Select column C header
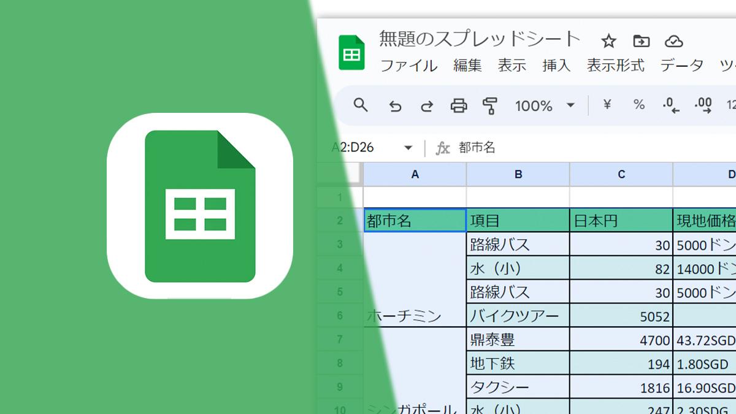Viewport: 736px width, 414px height. (x=621, y=175)
